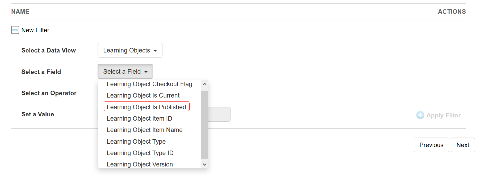
Task: Select Learning Object Is Published field
Action: [x=146, y=107]
